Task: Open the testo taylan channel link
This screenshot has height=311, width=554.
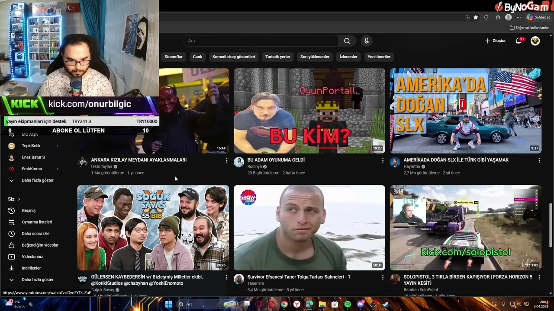Action: tap(102, 166)
